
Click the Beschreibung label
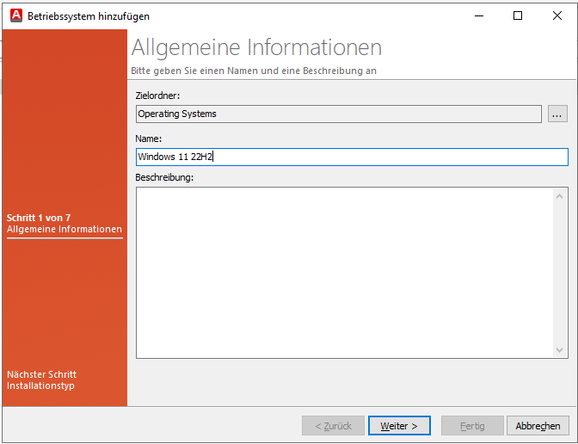pos(164,177)
